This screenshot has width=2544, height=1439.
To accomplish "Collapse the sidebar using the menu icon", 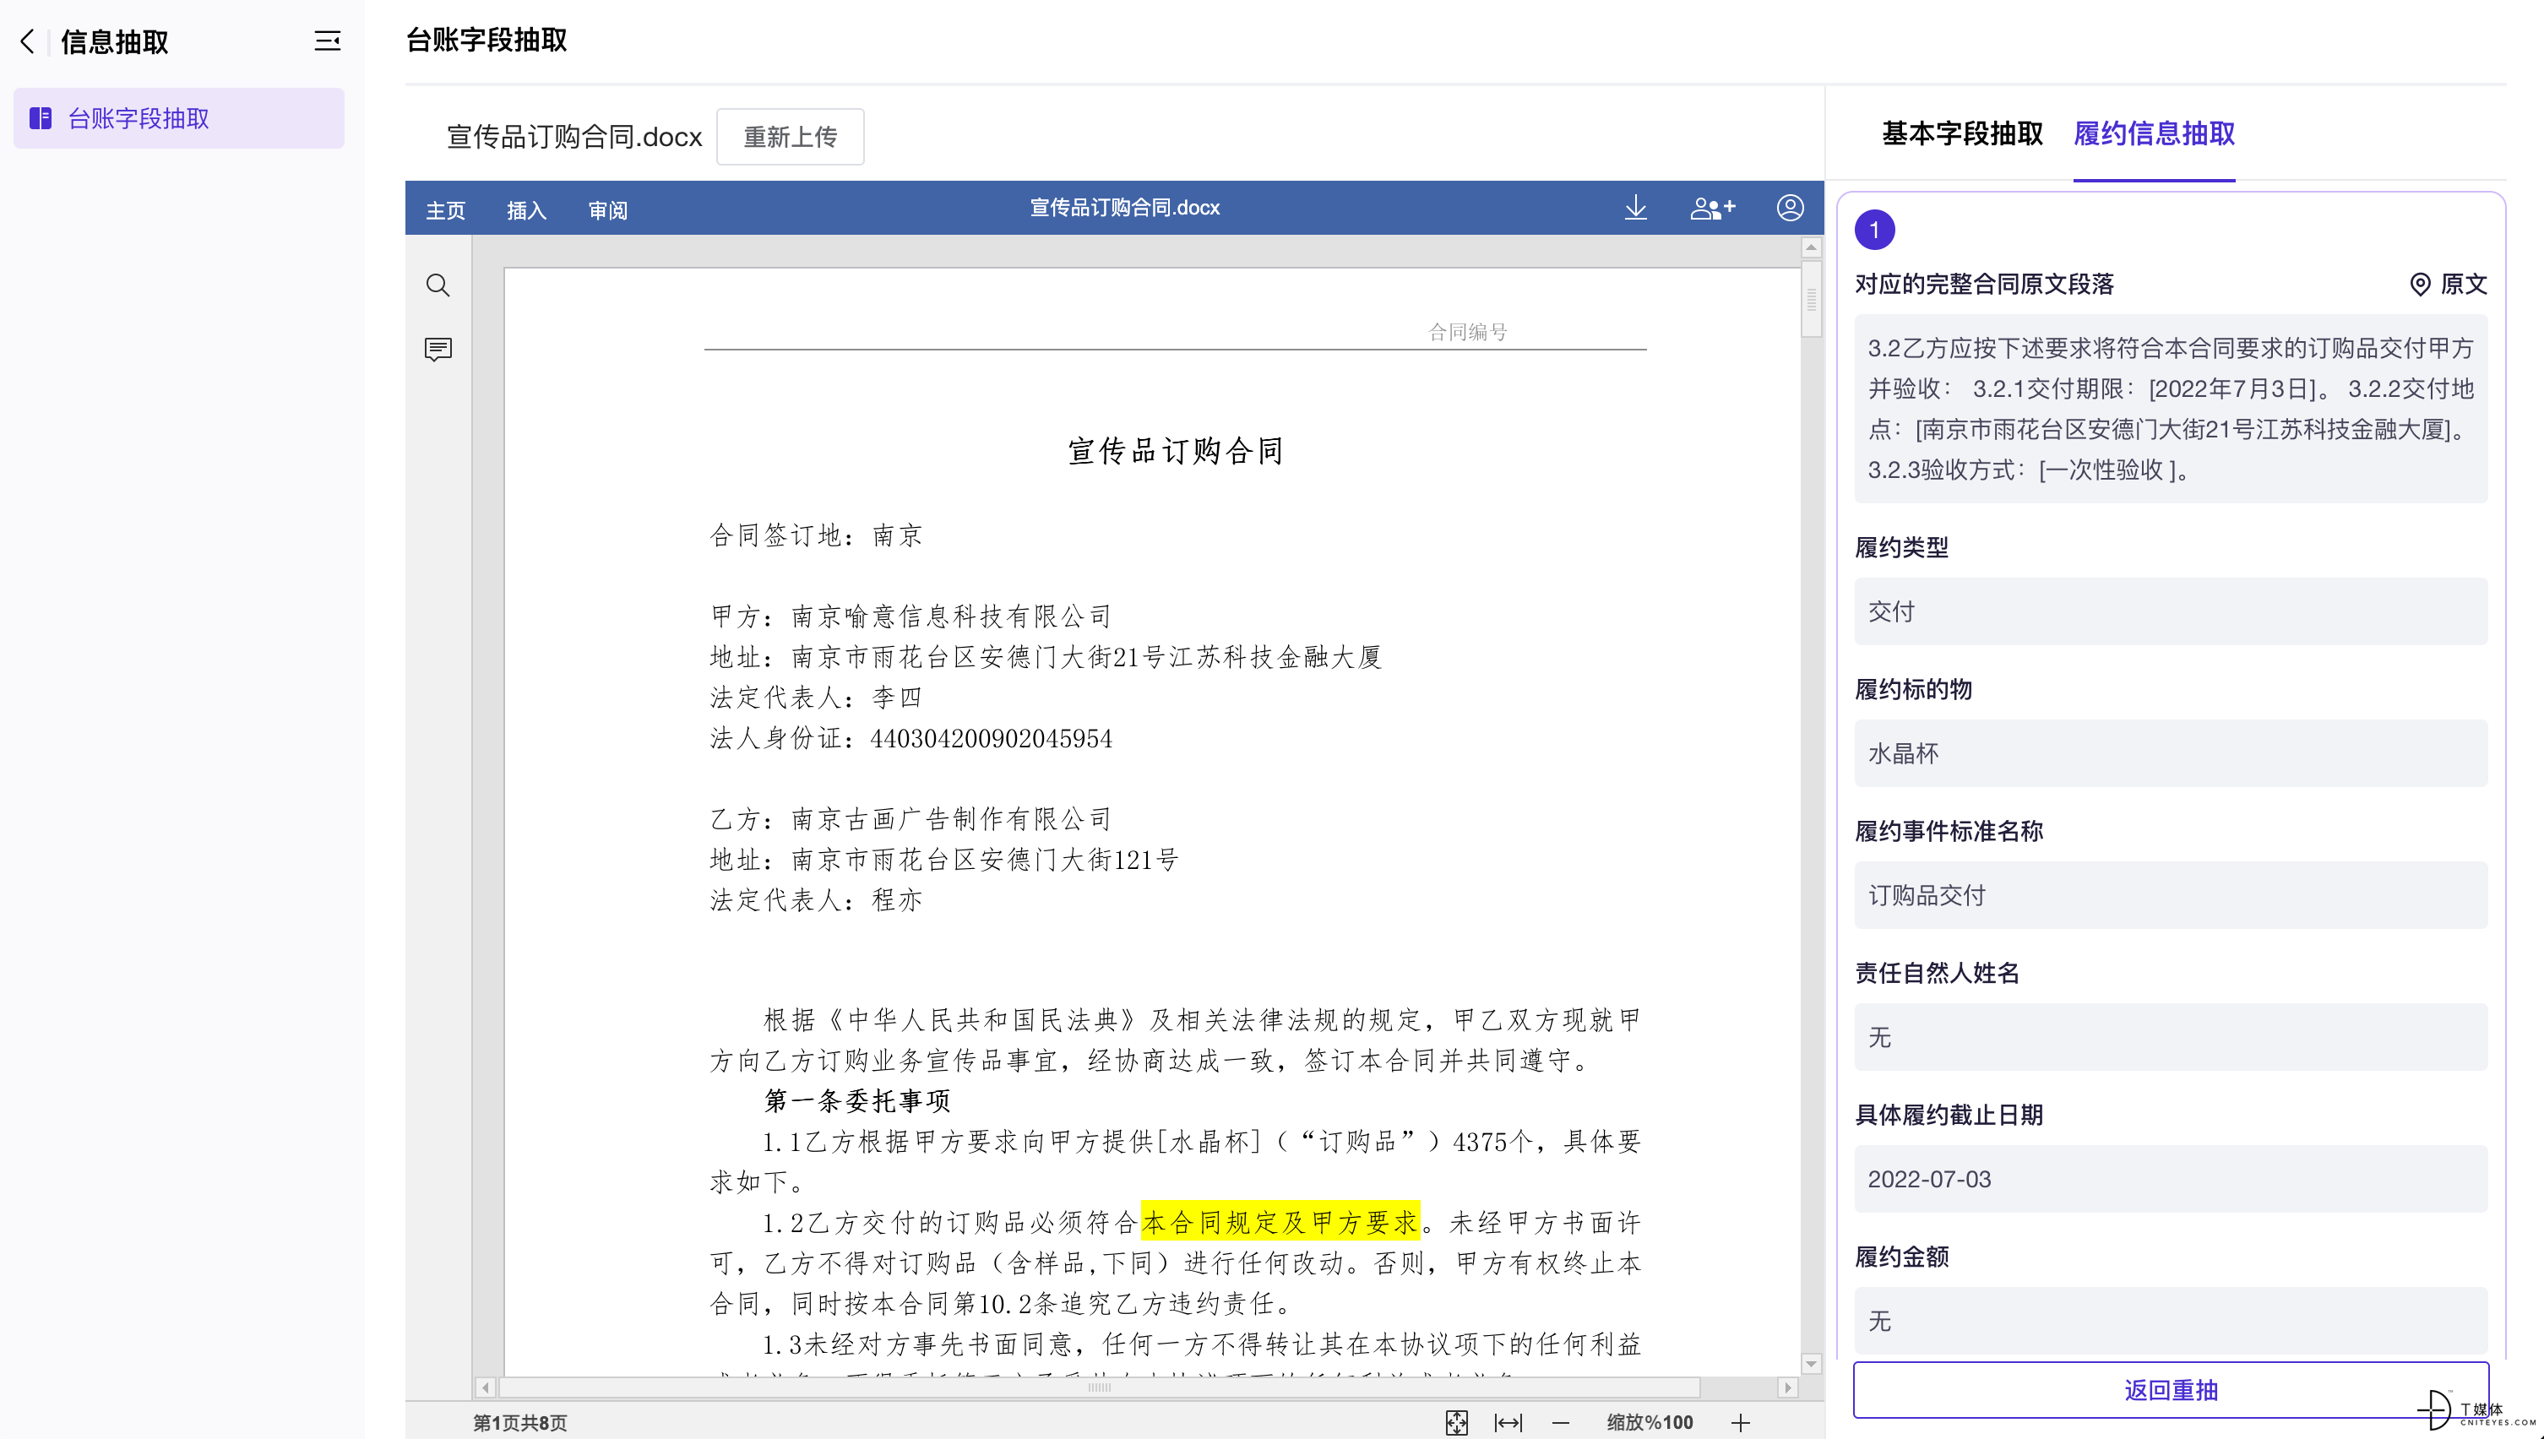I will [x=327, y=41].
